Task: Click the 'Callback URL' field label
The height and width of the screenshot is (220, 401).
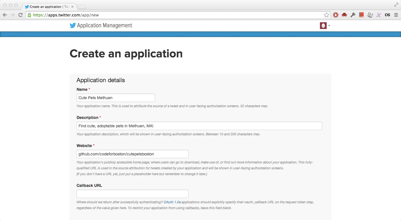Action: (x=89, y=185)
